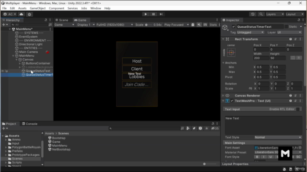
Task: Enable the RTL Editor checkbox
Action: 298,109
